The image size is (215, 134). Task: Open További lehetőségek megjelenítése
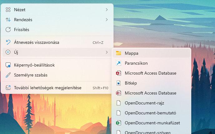pyautogui.click(x=47, y=88)
